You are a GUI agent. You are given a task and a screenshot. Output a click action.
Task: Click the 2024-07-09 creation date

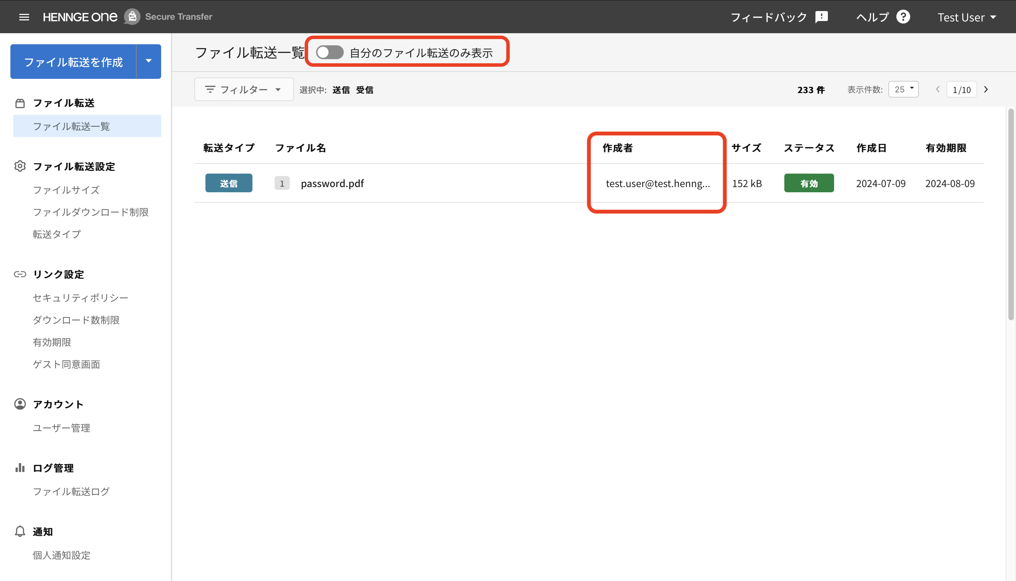tap(881, 183)
